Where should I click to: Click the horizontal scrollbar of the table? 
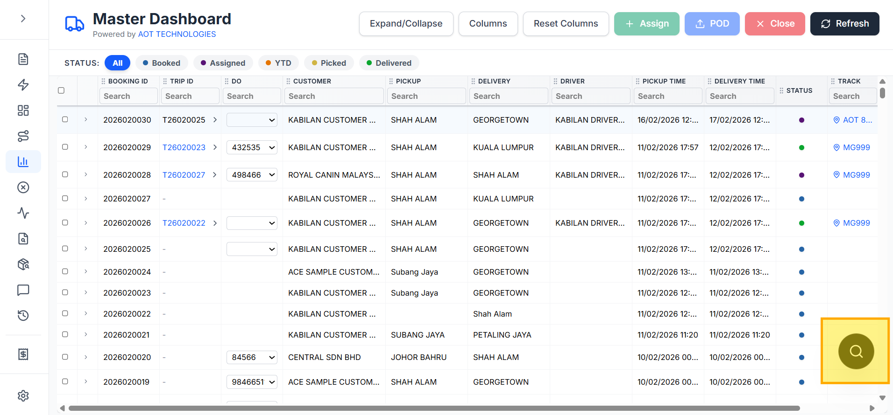point(434,408)
